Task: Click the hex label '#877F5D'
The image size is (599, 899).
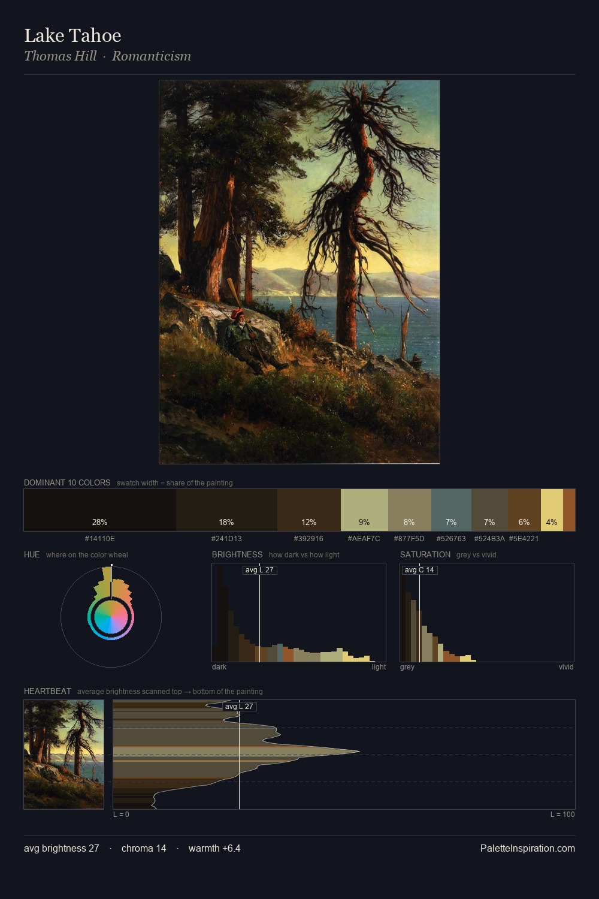Action: [409, 539]
